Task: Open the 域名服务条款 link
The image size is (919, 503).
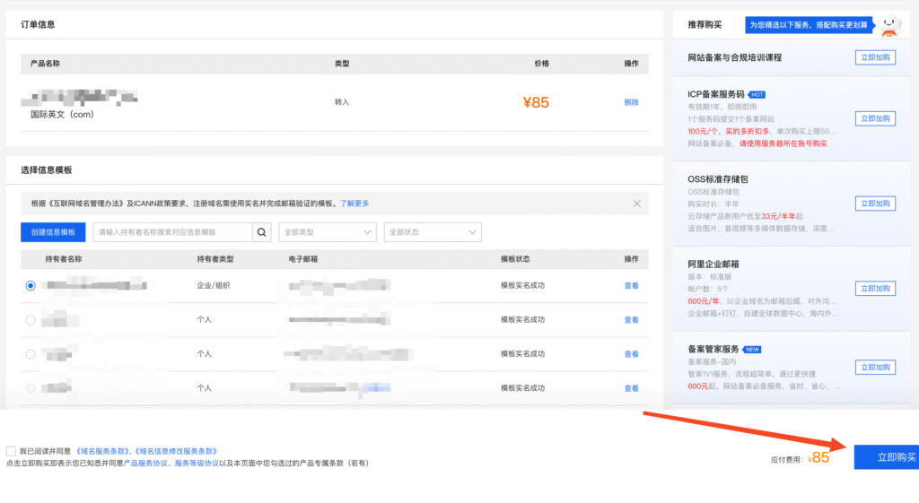Action: [104, 451]
